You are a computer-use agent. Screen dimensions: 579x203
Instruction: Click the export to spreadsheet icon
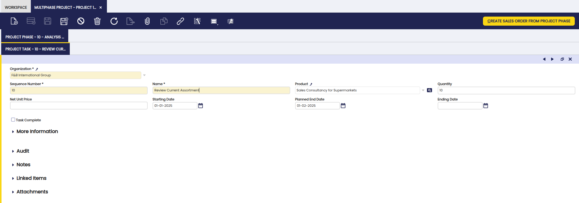point(130,21)
